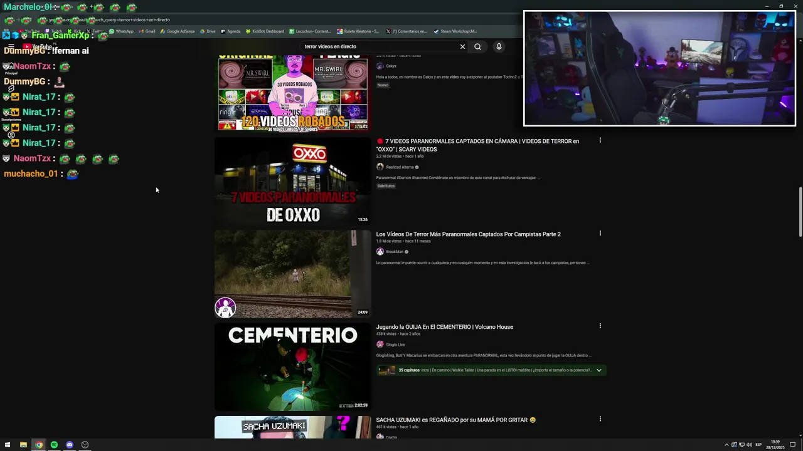Open the KickBot Dashboard bookmark

265,31
